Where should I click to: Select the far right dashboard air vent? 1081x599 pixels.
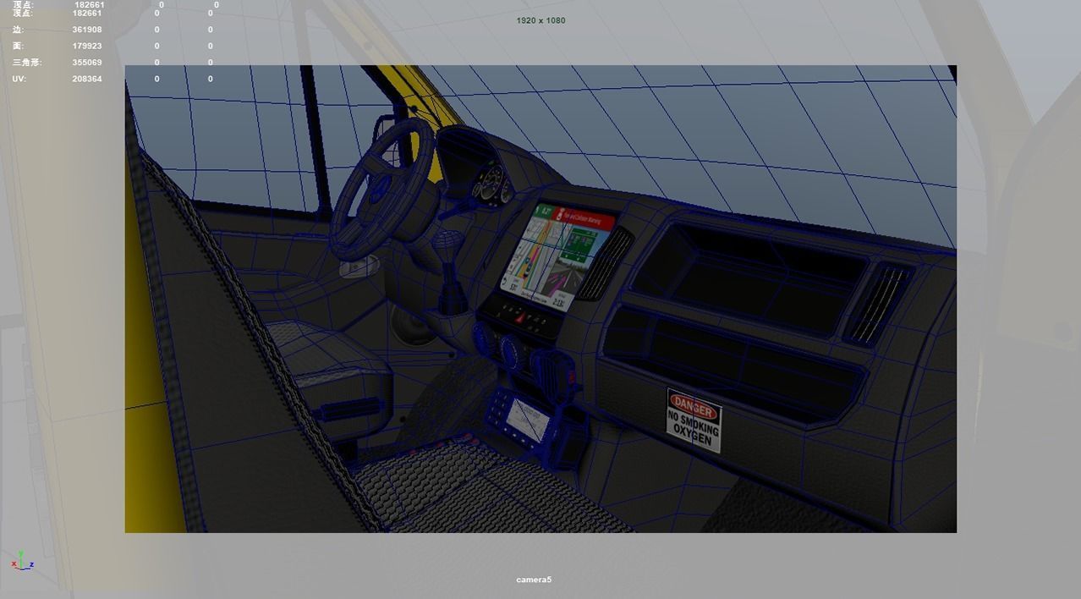(879, 303)
